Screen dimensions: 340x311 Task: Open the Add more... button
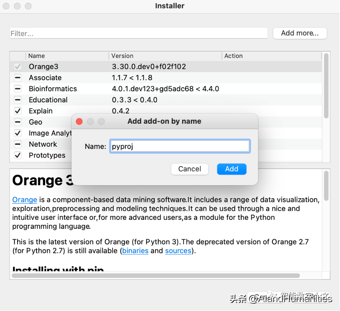click(300, 33)
